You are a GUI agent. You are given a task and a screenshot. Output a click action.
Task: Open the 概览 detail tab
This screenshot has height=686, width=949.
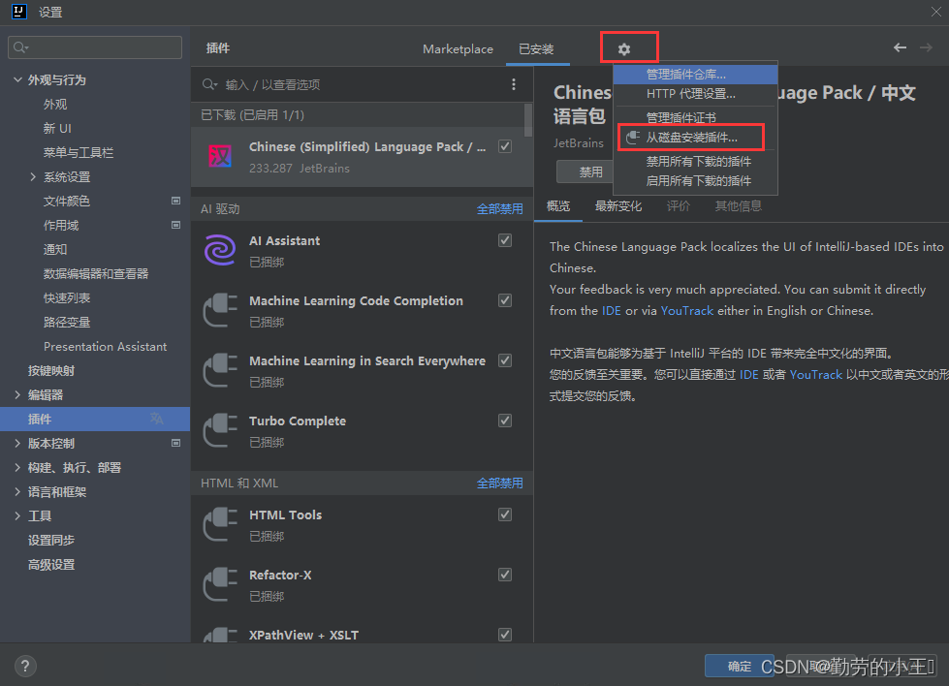click(x=558, y=205)
